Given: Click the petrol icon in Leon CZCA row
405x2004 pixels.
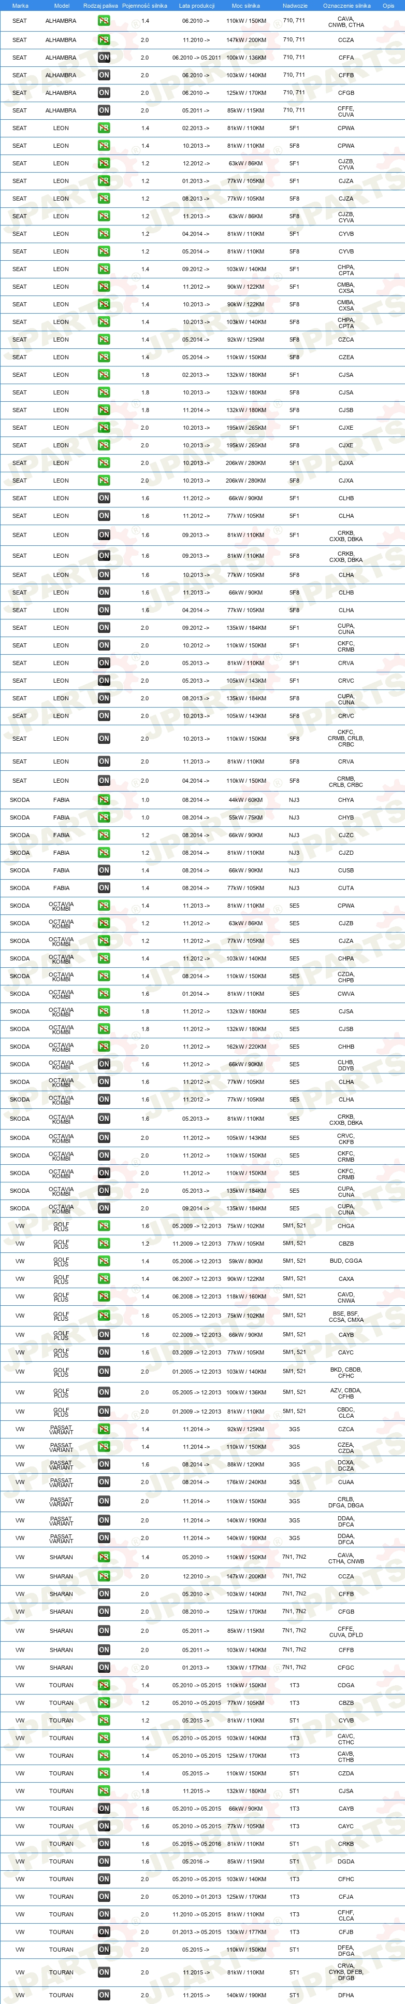Looking at the screenshot, I should pyautogui.click(x=104, y=339).
